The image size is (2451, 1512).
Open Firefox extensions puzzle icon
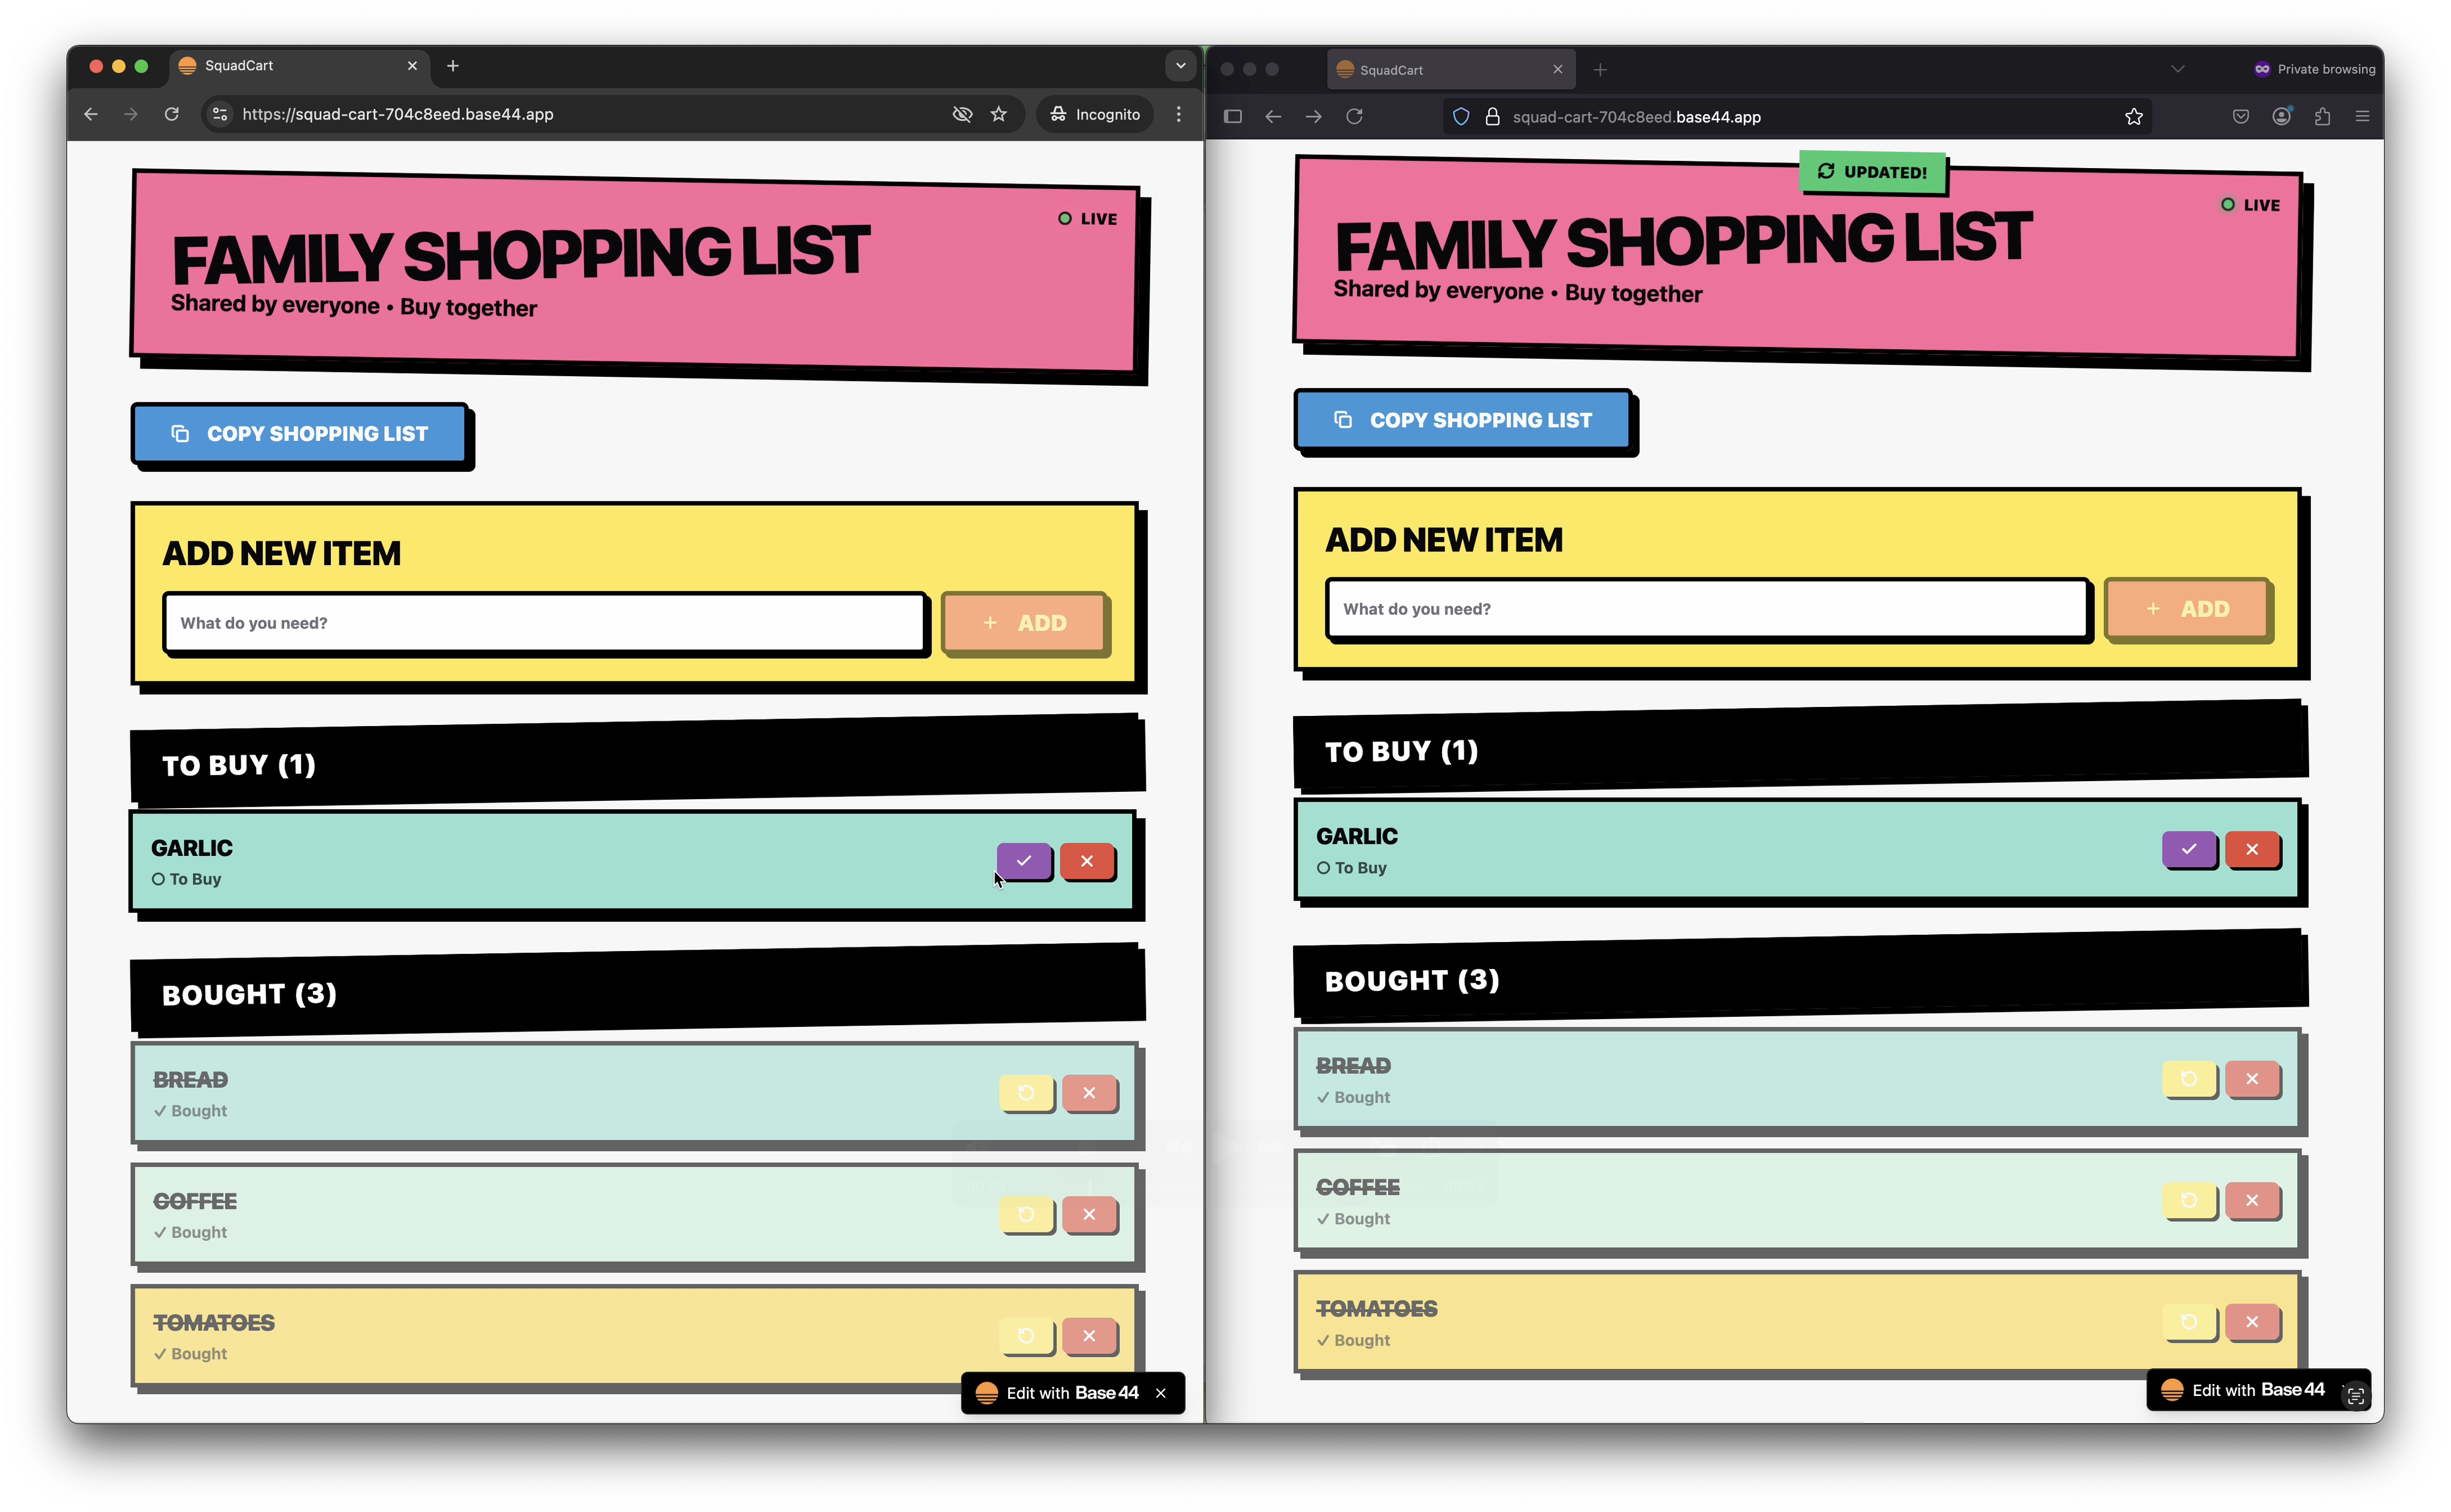click(x=2322, y=117)
